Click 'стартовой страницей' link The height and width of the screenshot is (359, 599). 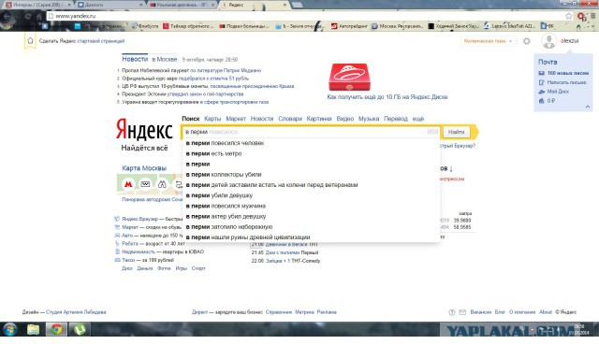coord(101,41)
